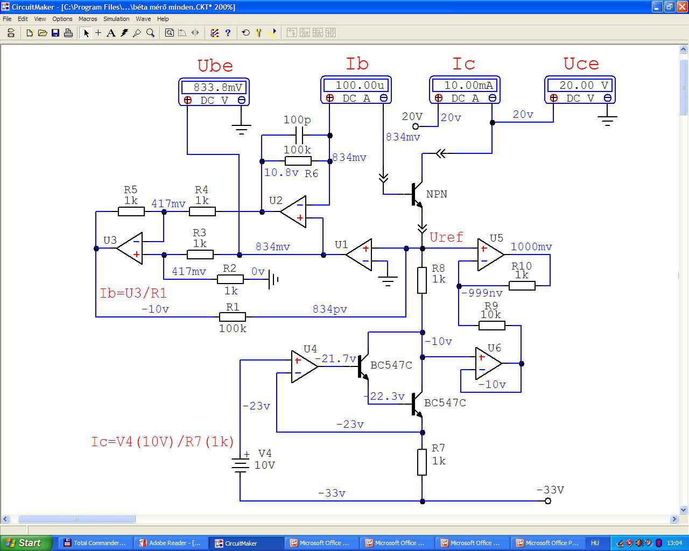
Task: Switch to the 'Microsoft Office P...' taskbar window
Action: pyautogui.click(x=548, y=543)
